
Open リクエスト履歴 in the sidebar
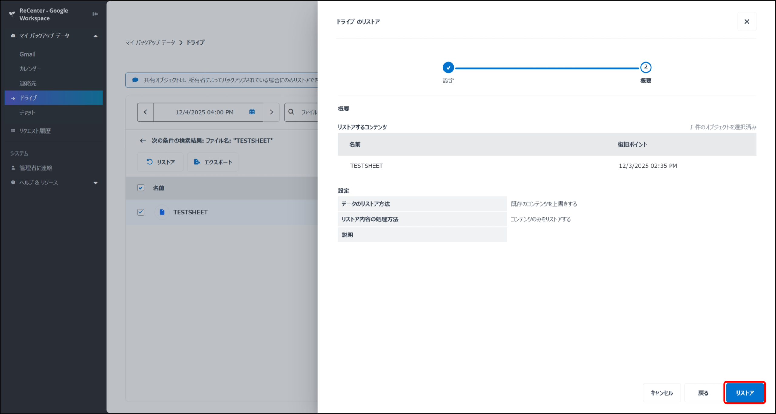point(35,131)
